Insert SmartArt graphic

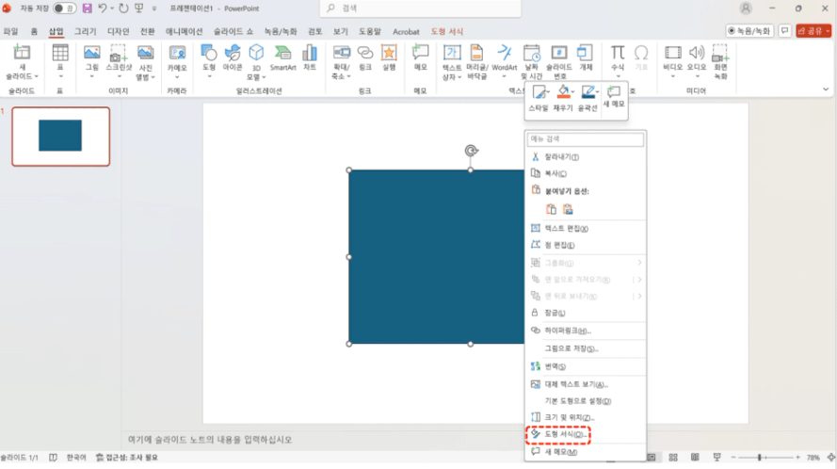point(282,58)
